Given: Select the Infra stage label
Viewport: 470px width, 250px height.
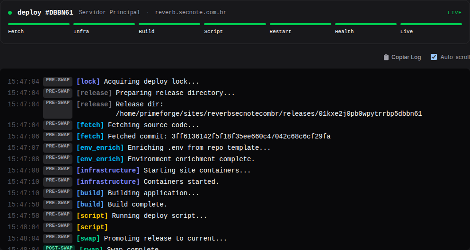Looking at the screenshot, I should 81,32.
